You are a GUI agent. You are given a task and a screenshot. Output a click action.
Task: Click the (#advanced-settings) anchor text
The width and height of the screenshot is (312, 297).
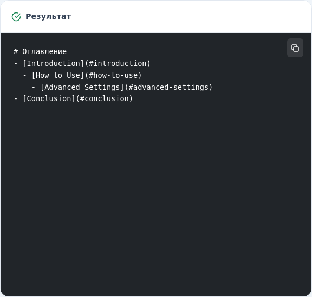(168, 87)
